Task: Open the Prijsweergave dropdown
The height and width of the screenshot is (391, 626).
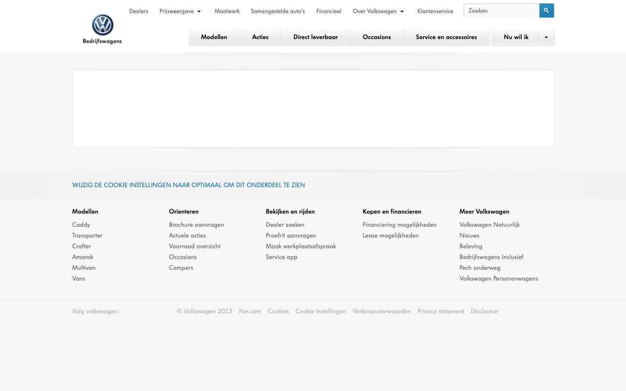Action: tap(180, 11)
